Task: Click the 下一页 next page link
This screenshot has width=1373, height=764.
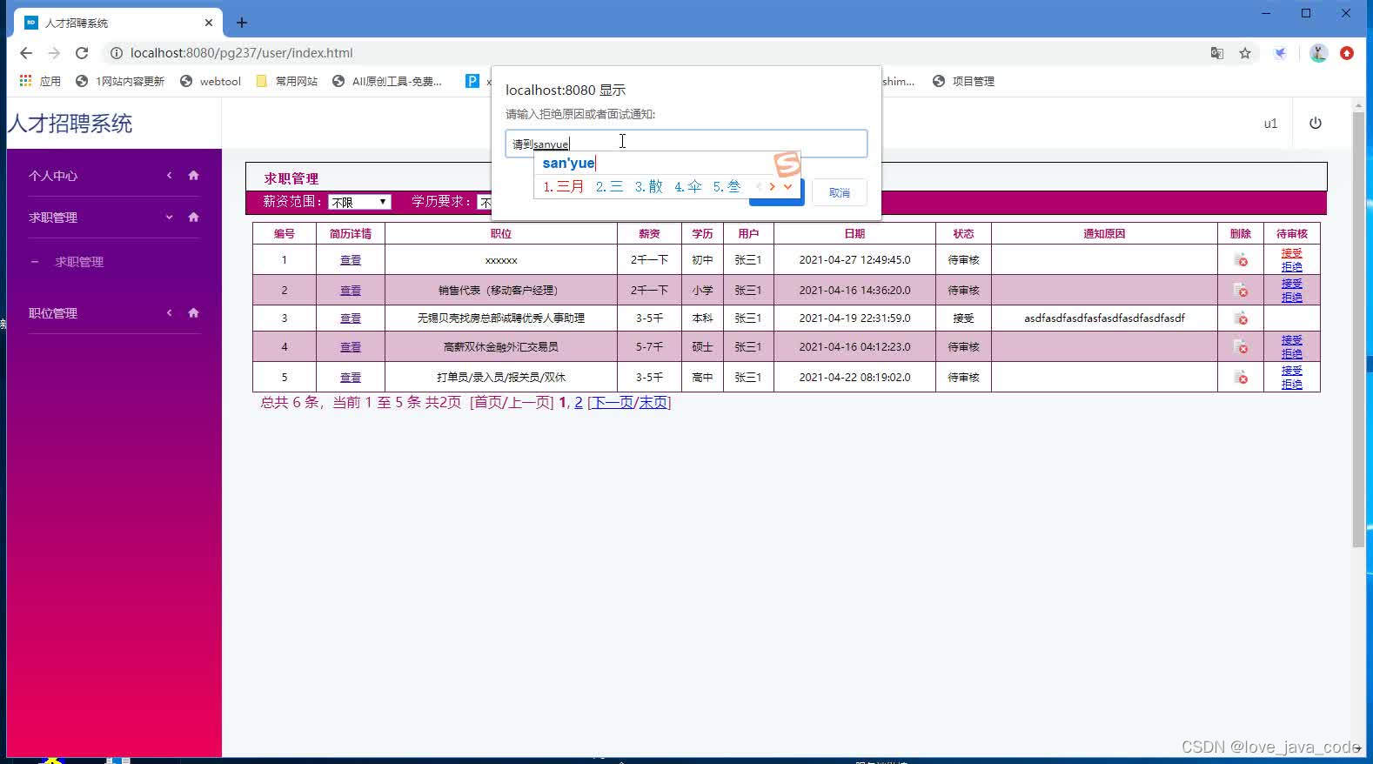Action: (613, 403)
